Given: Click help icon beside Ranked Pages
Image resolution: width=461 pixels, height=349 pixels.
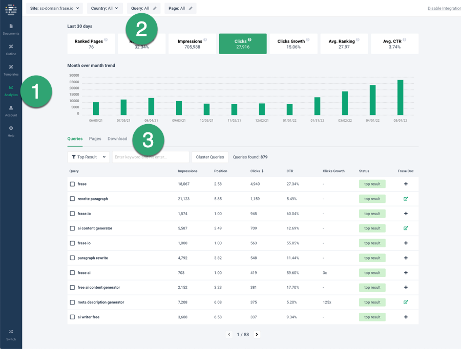Looking at the screenshot, I should point(106,39).
